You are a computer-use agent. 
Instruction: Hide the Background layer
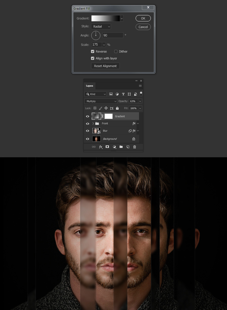[87, 139]
